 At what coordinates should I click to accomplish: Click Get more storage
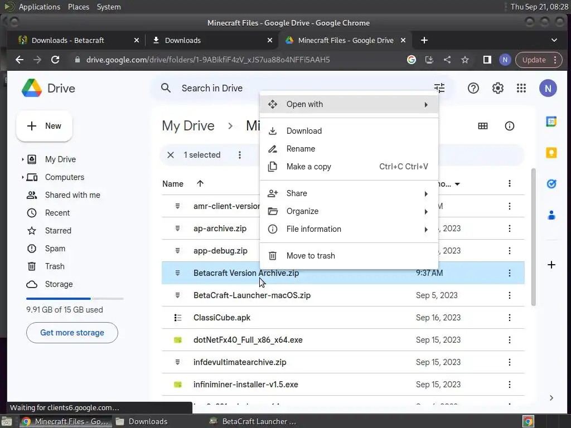coord(72,333)
